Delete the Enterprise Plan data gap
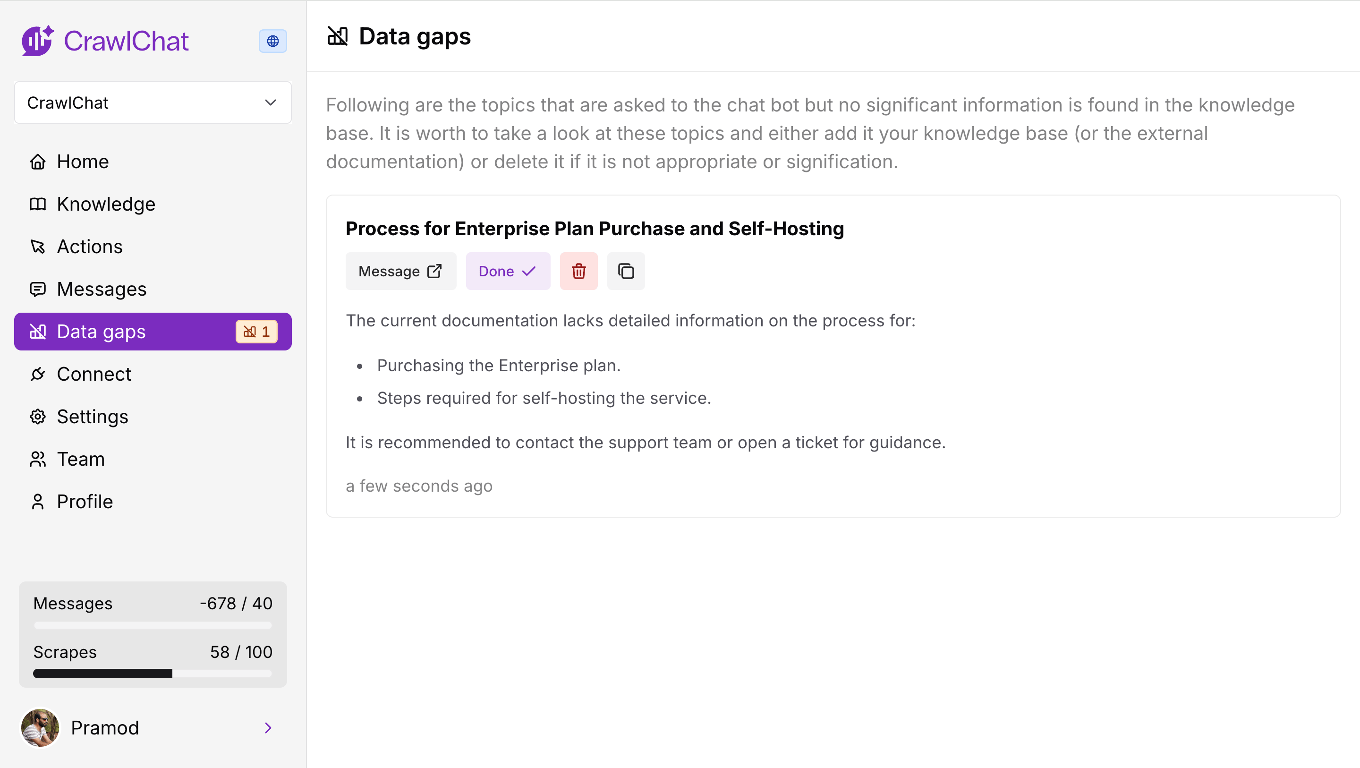 (578, 271)
